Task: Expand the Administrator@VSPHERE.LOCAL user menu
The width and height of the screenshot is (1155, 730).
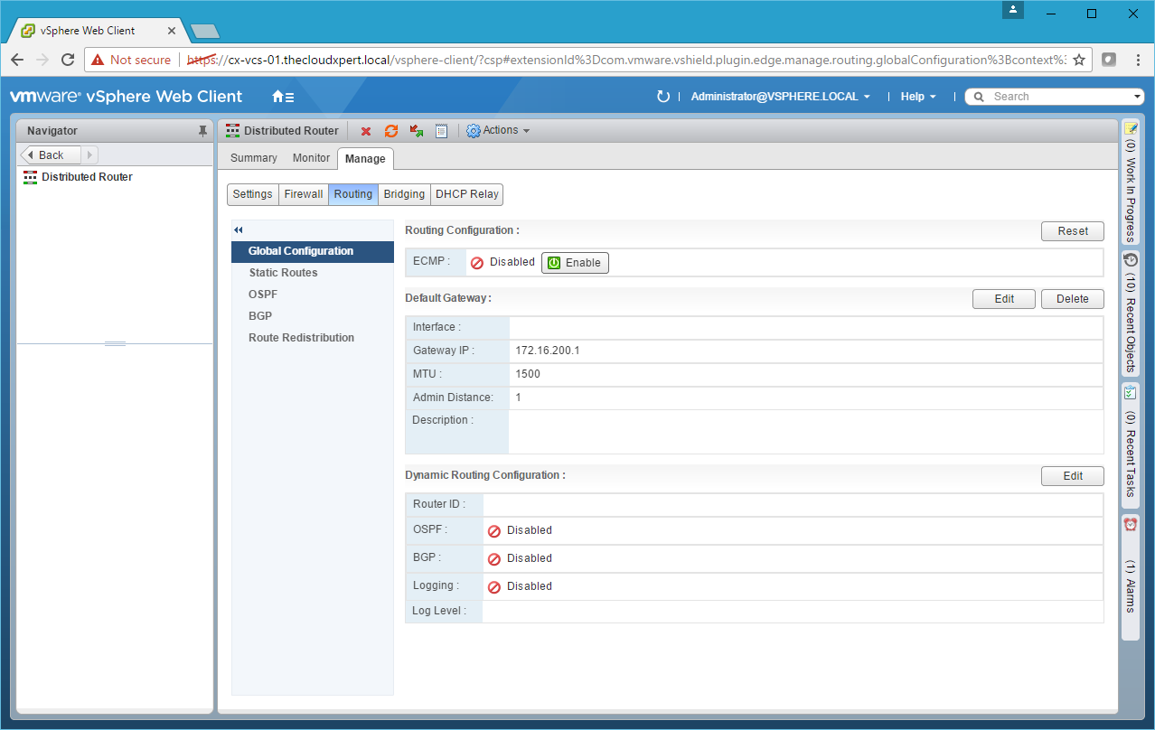Action: pos(780,97)
